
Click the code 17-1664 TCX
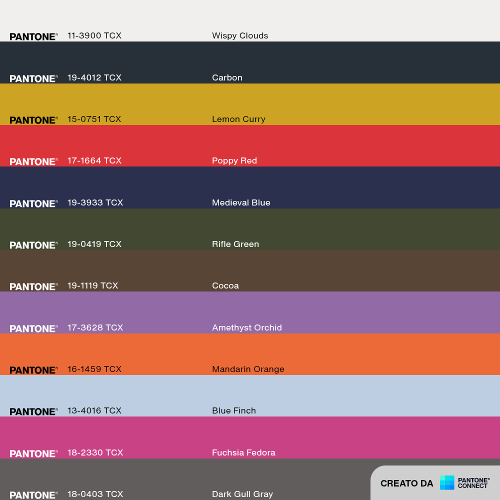pos(94,160)
